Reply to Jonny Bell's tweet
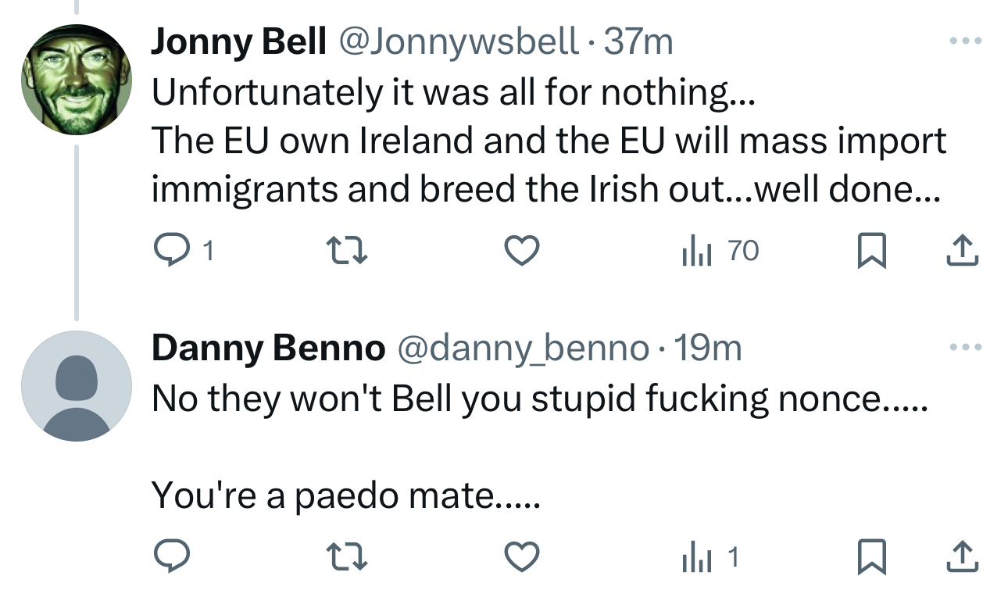1008x608 pixels. click(x=168, y=251)
